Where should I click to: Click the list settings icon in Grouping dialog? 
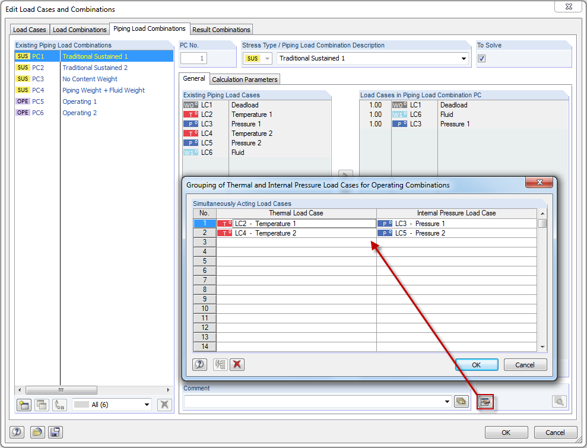220,364
